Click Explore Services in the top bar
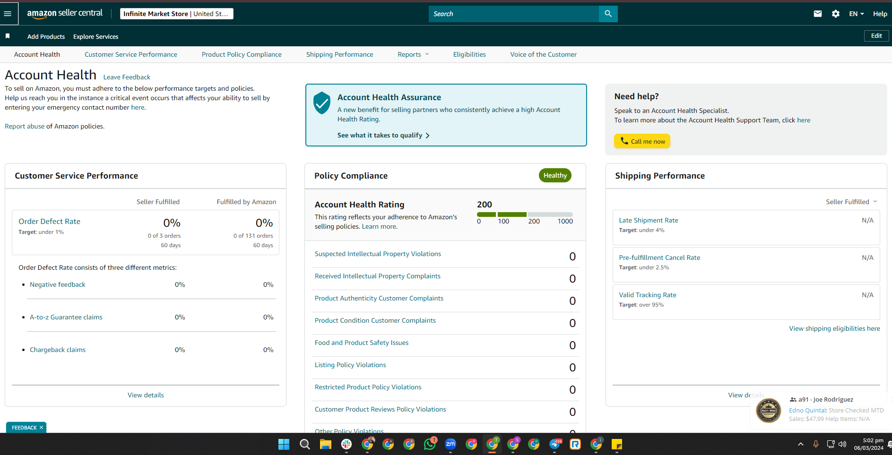Image resolution: width=892 pixels, height=455 pixels. coord(95,36)
